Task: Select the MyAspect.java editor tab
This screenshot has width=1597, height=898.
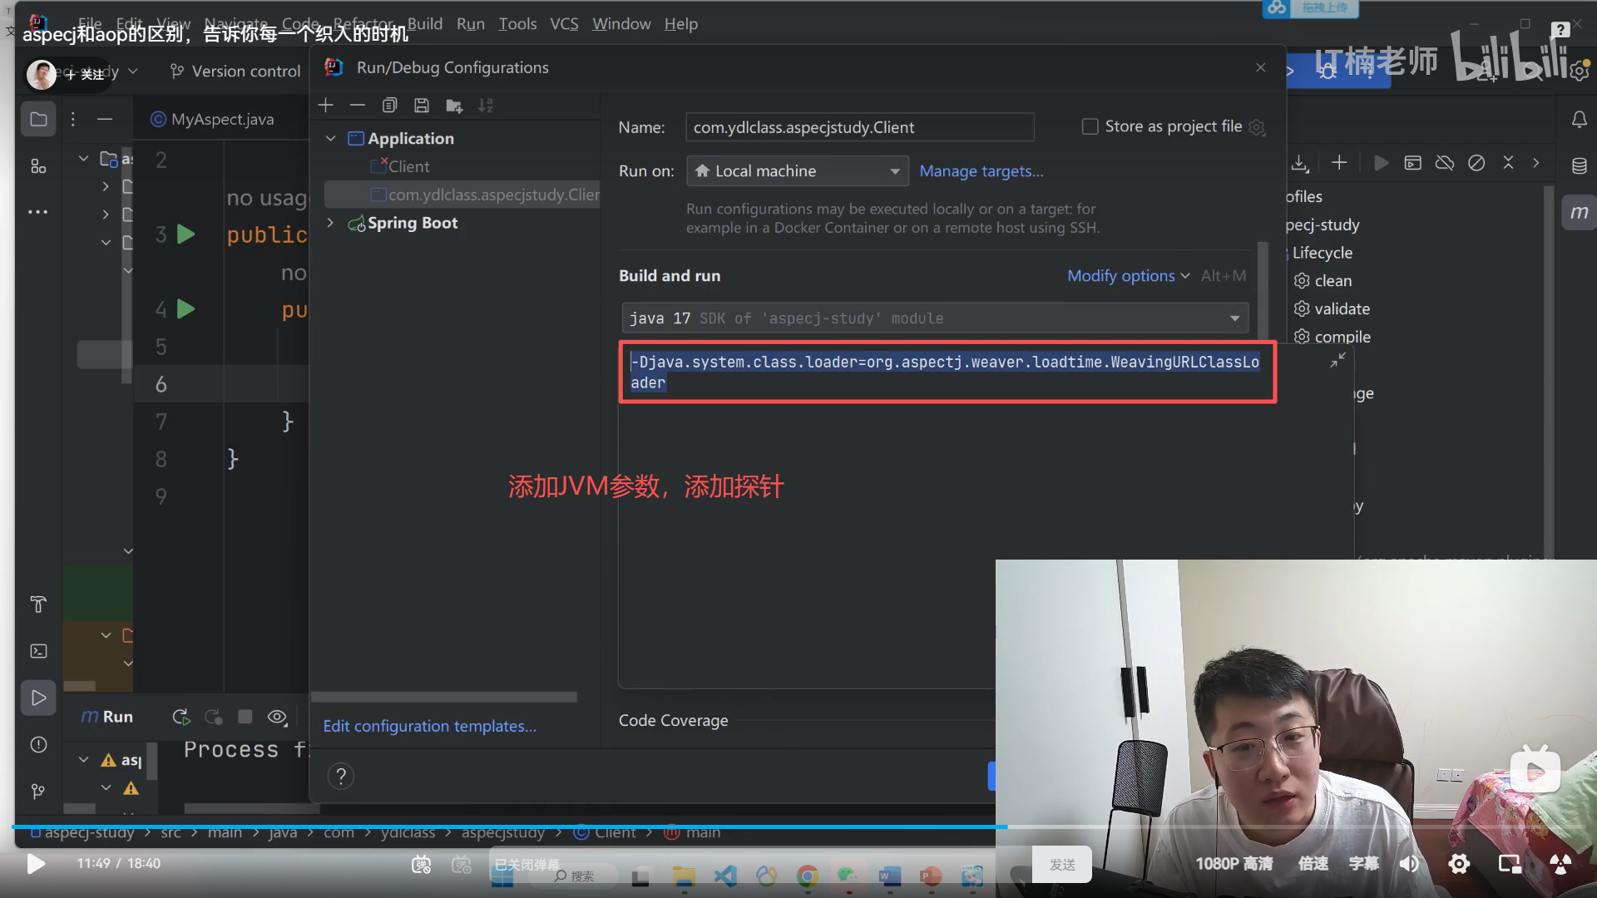Action: pyautogui.click(x=221, y=119)
